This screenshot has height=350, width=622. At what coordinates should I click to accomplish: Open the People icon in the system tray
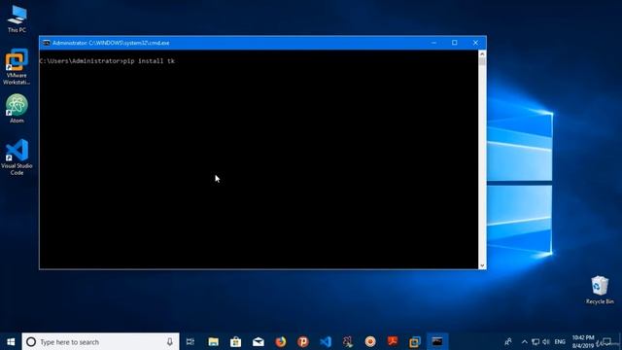point(507,341)
